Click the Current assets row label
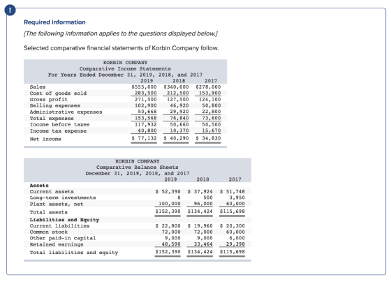This screenshot has width=391, height=282. (52, 191)
